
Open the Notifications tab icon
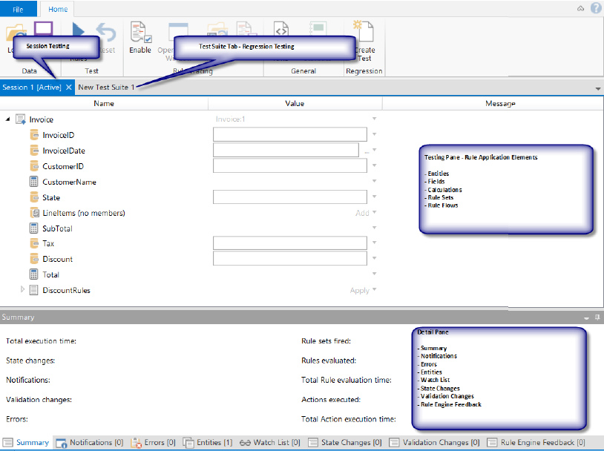click(61, 443)
